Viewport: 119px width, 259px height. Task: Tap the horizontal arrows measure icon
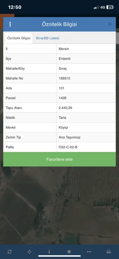click(x=89, y=252)
